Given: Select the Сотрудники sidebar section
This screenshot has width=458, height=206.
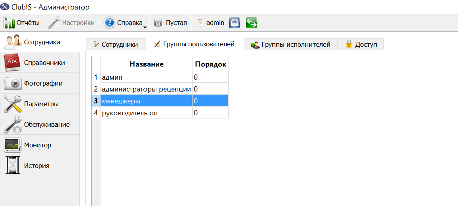Looking at the screenshot, I should click(x=40, y=42).
